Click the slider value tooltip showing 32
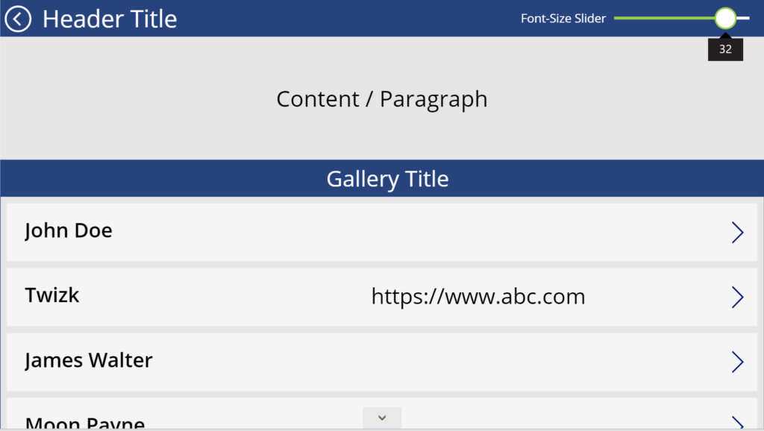The width and height of the screenshot is (764, 431). [725, 49]
